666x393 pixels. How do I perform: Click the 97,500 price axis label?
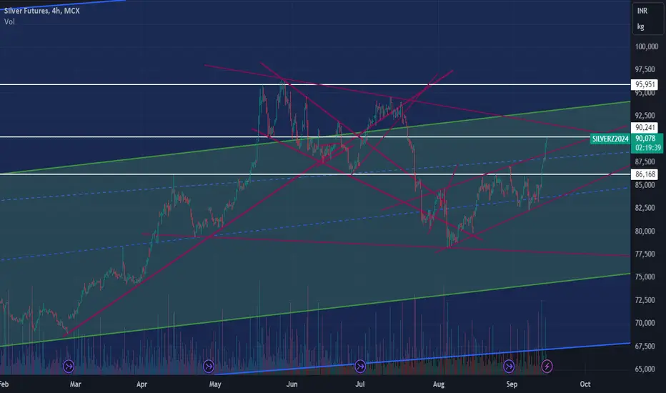(x=645, y=69)
